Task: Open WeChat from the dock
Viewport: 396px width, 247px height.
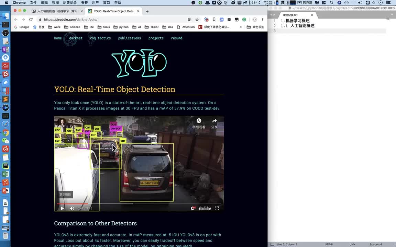Action: (x=5, y=141)
